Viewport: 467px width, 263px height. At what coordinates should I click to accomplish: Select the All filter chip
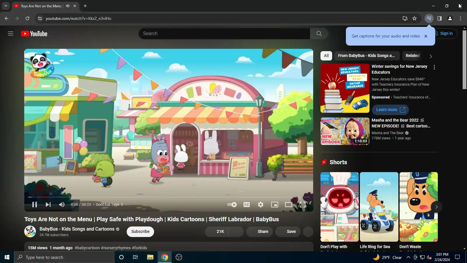[x=326, y=56]
